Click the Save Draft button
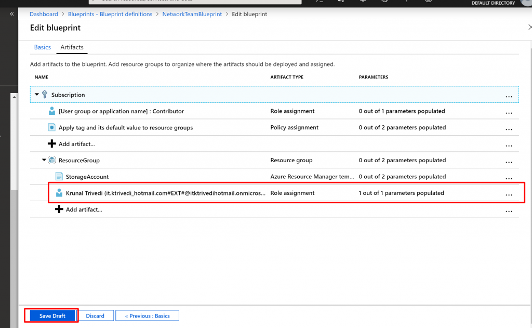532x328 pixels. [x=52, y=316]
